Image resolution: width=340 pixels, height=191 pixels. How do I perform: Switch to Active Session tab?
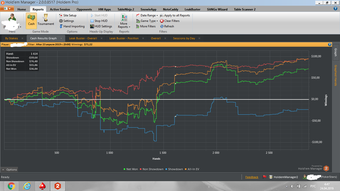60,9
